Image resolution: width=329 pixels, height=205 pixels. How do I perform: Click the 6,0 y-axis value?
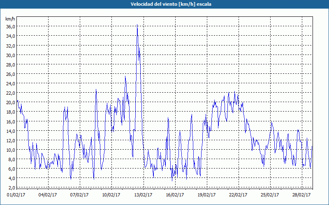coord(12,169)
